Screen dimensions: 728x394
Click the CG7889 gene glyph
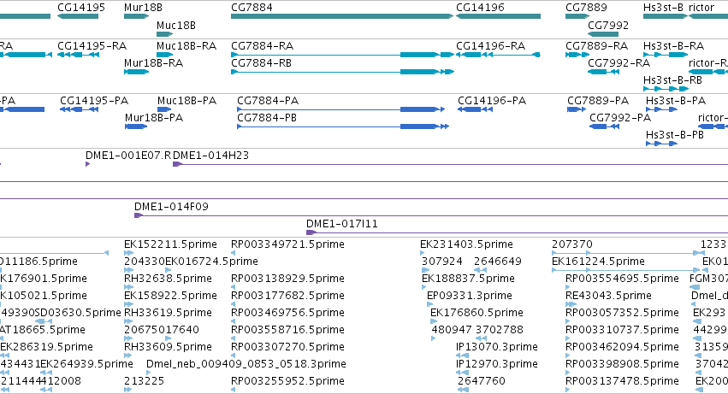pos(577,16)
